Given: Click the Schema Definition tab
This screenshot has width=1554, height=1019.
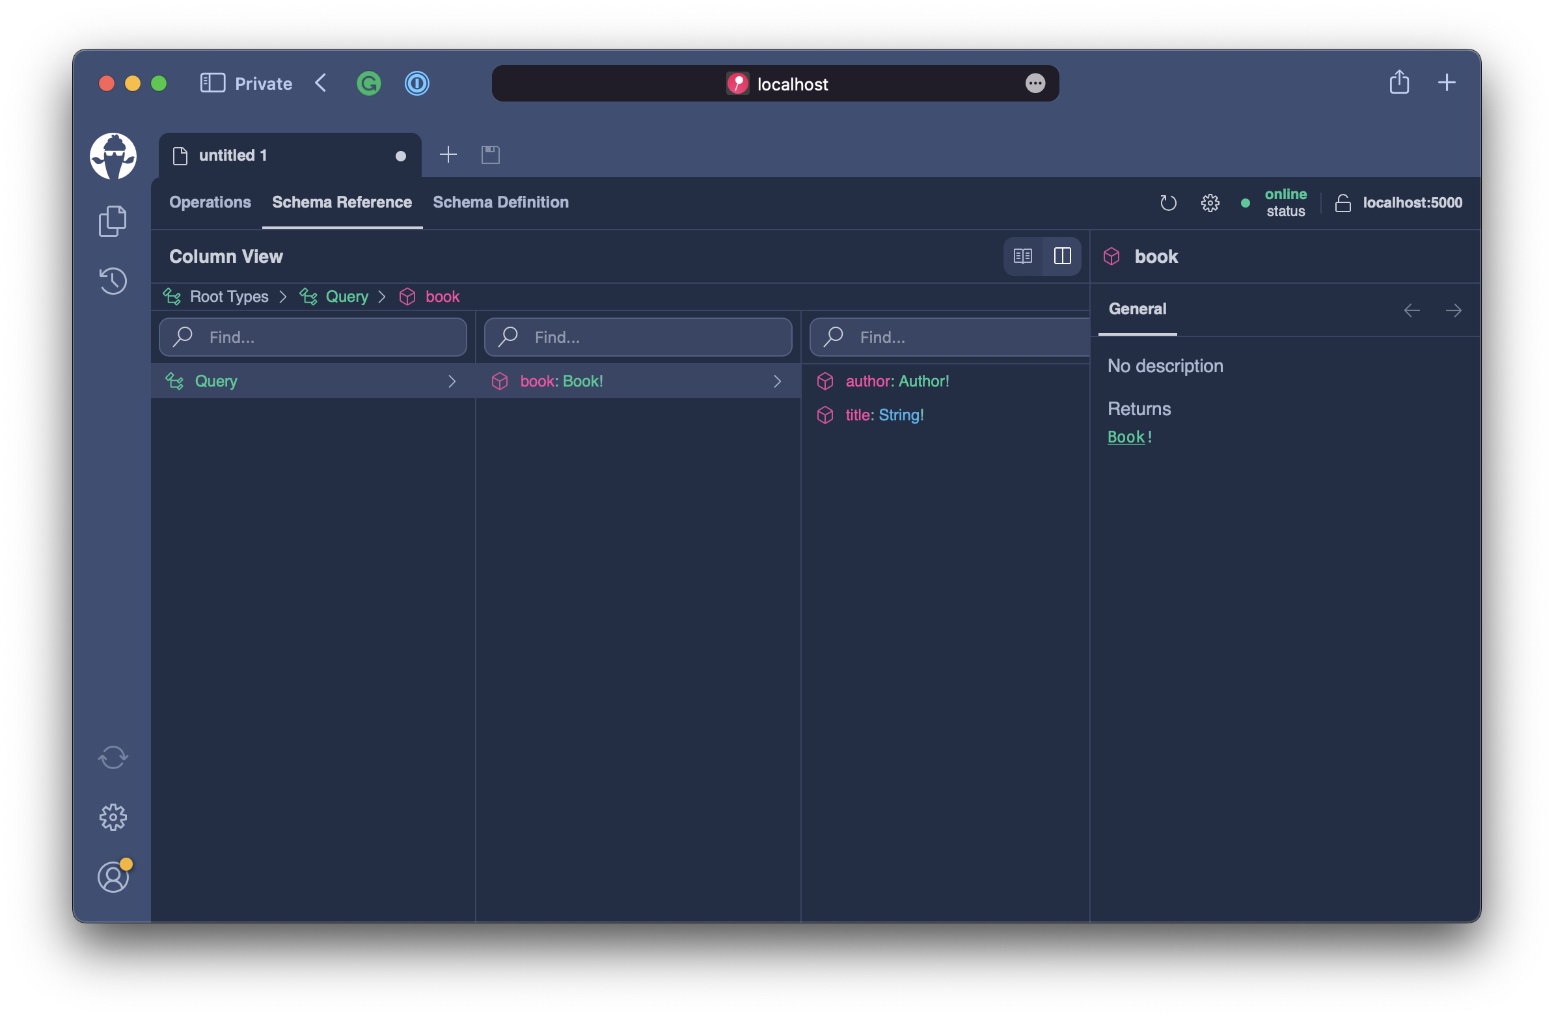Looking at the screenshot, I should [x=500, y=201].
